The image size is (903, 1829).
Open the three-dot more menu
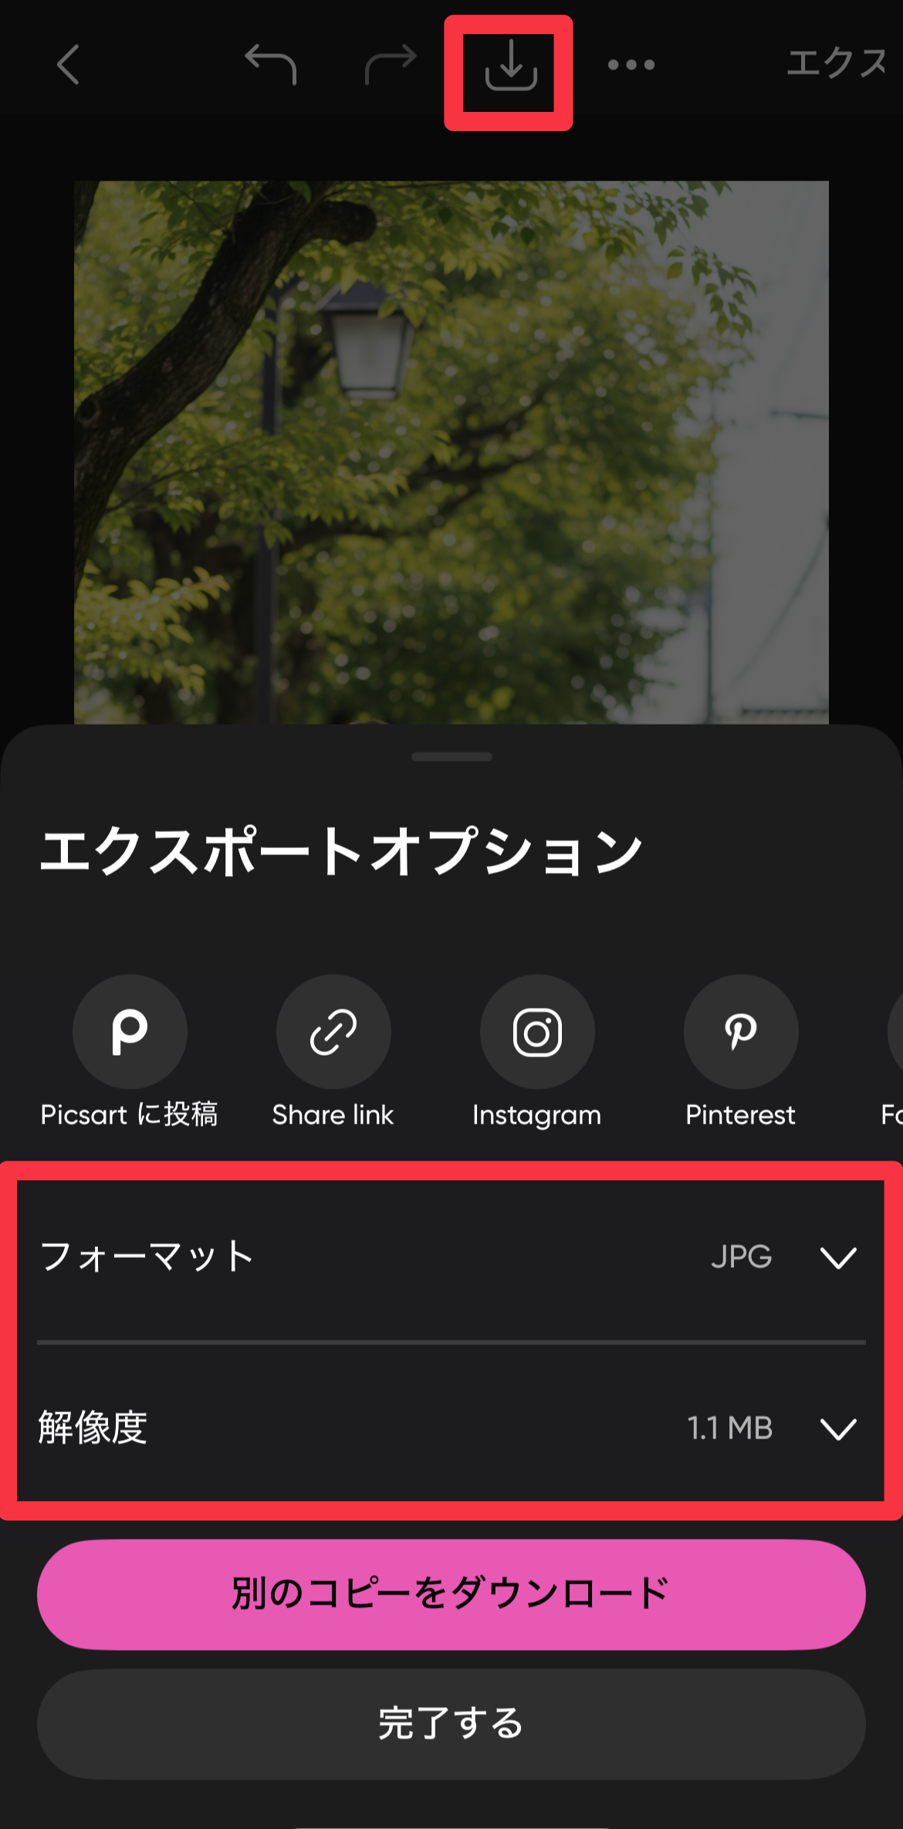631,65
